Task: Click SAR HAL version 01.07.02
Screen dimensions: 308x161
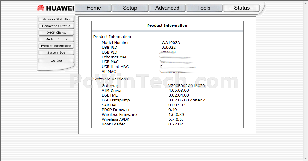Action: click(177, 105)
